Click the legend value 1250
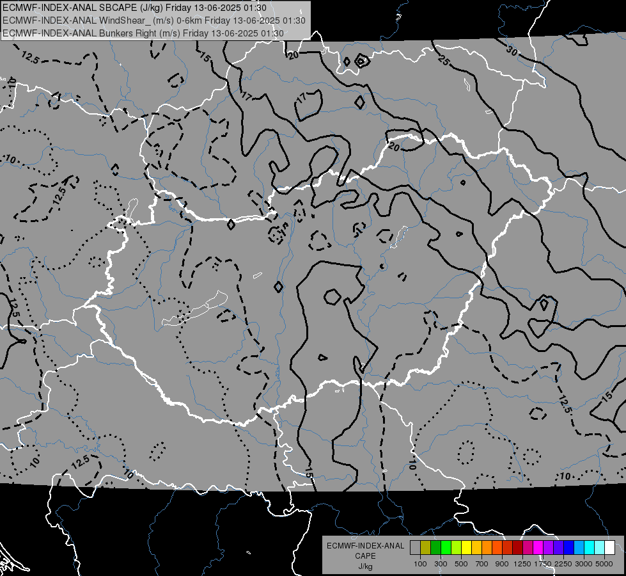 coord(522,564)
